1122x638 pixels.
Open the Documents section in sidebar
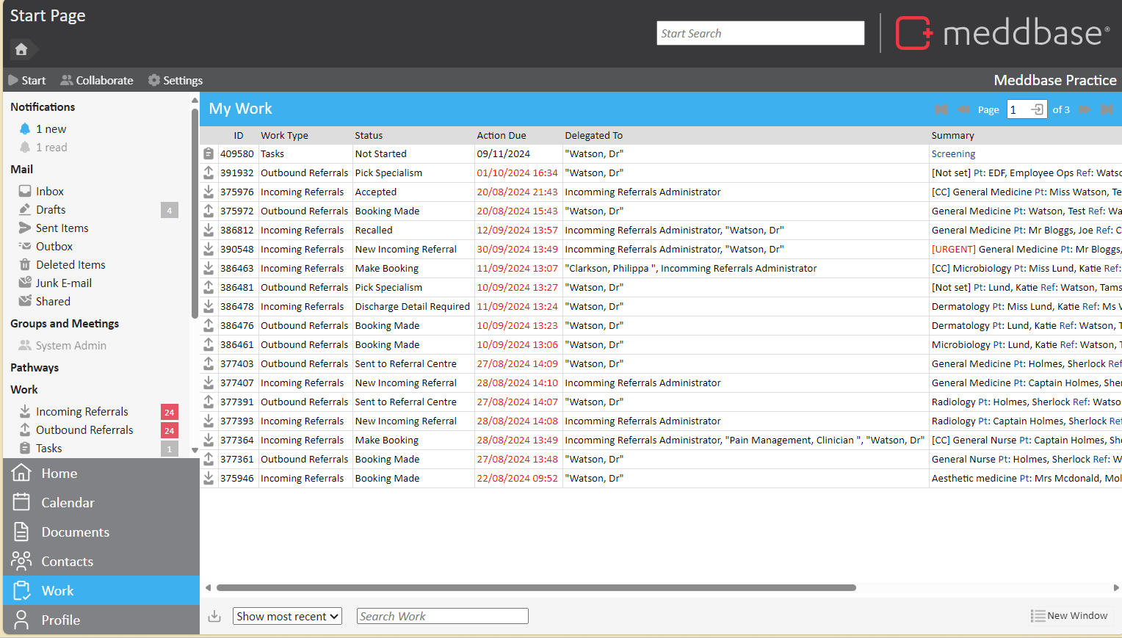tap(75, 532)
